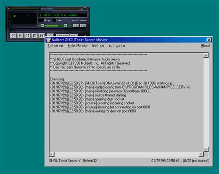219x174 pixels.
Task: Start playback with Winamp's Play button
Action: click(20, 36)
